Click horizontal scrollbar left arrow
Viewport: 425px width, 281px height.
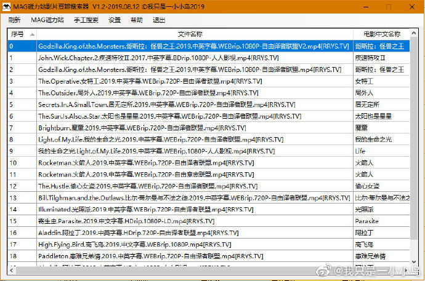tap(11, 270)
